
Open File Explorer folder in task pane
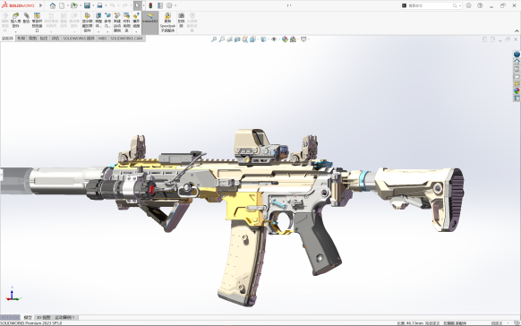click(x=517, y=76)
